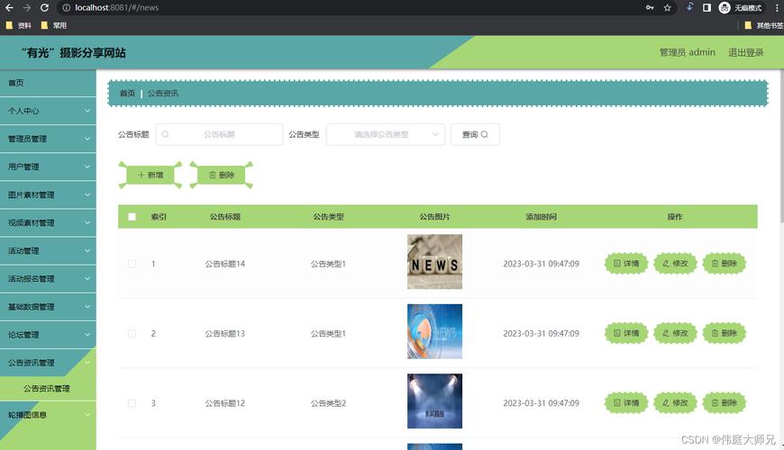This screenshot has width=784, height=450.
Task: Click the site info icon in address bar
Action: pos(66,7)
